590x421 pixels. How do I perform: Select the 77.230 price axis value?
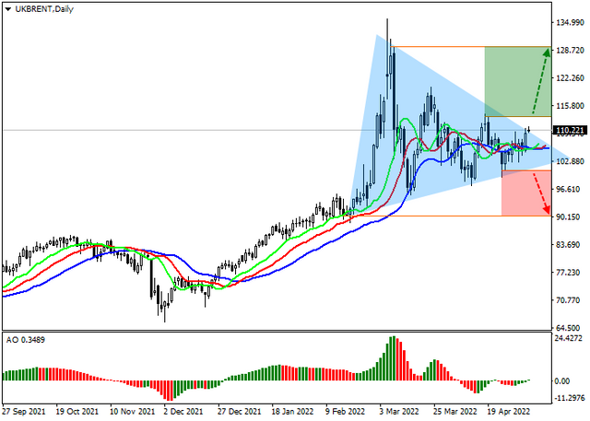pos(568,273)
